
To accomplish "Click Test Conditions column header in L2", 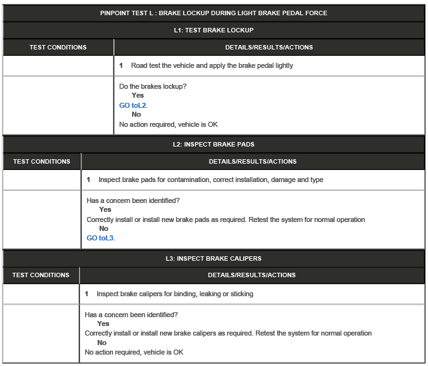I will pos(42,161).
